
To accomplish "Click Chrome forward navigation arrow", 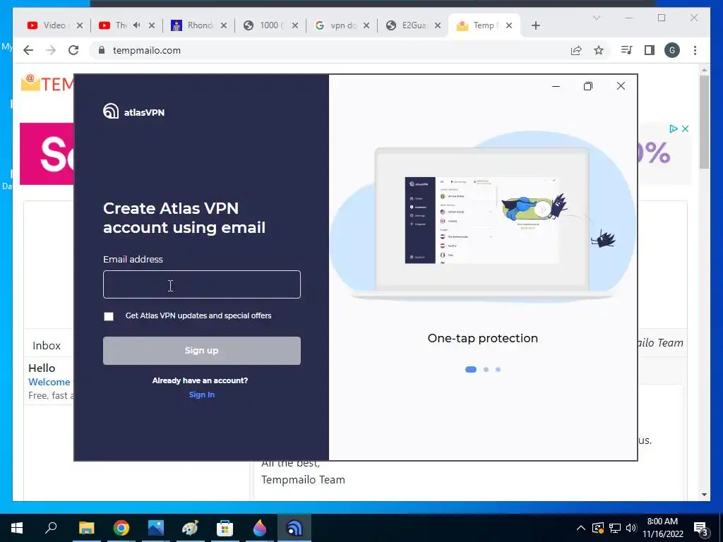I will tap(51, 50).
